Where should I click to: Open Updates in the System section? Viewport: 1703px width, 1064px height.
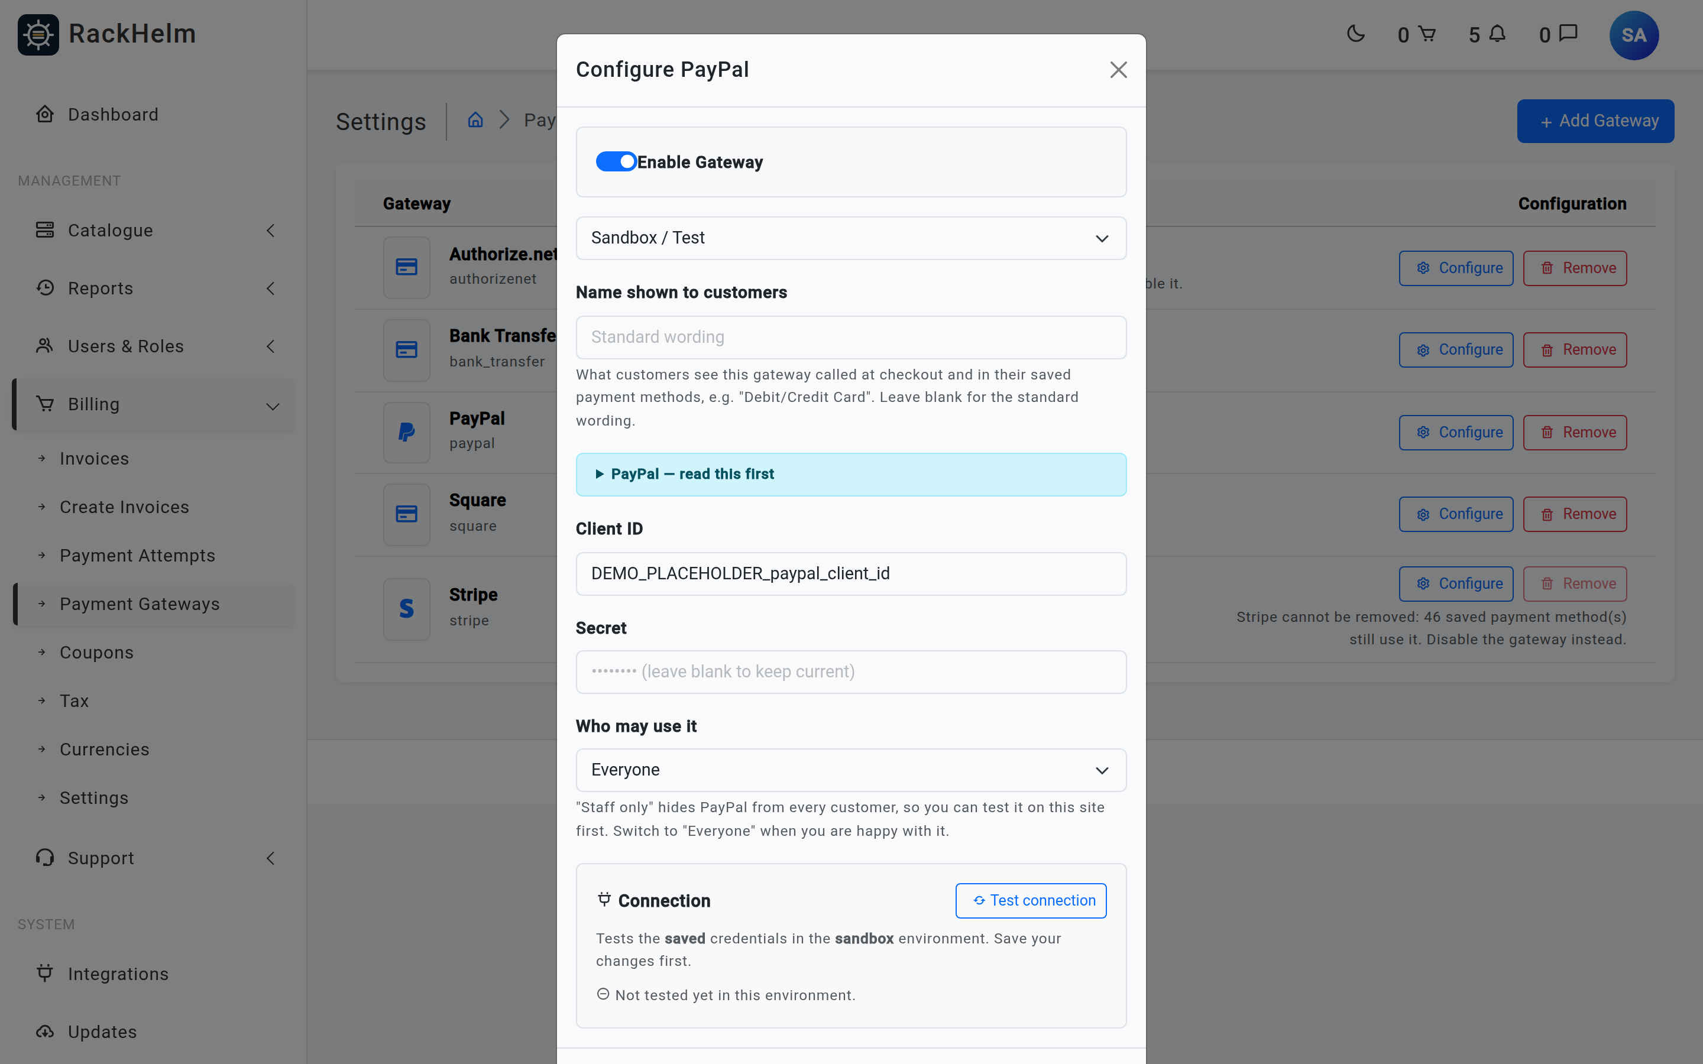tap(153, 1032)
